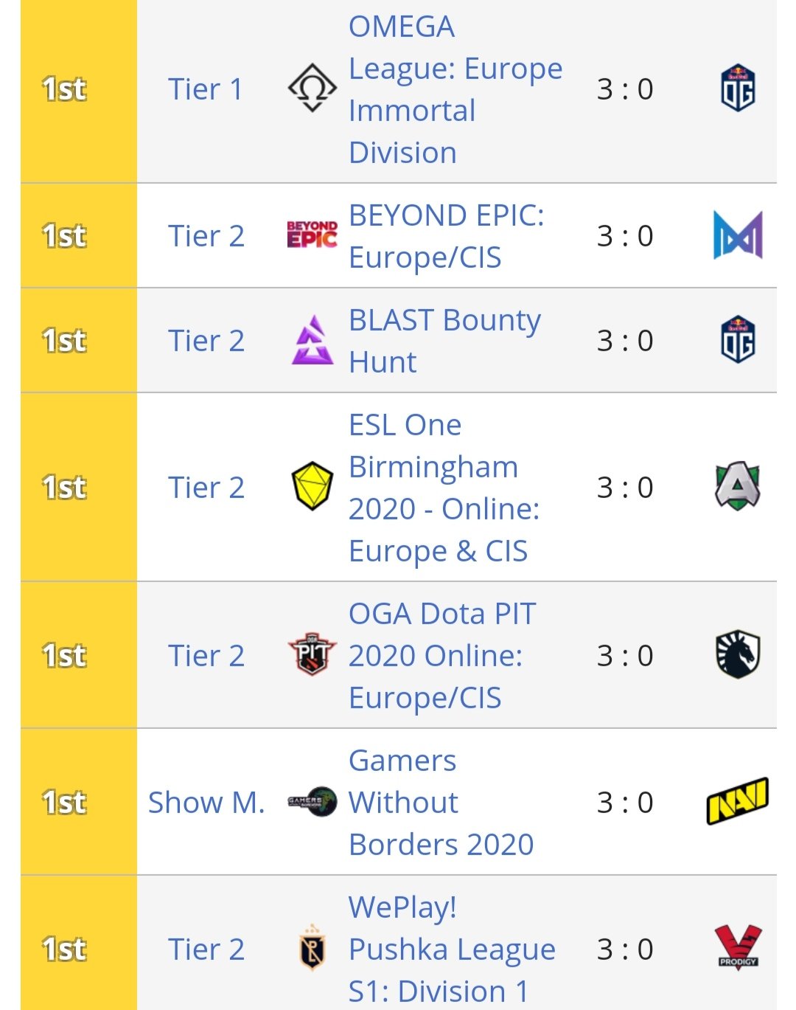This screenshot has width=796, height=1010.
Task: Click the OMEGA League tournament logo icon
Action: coord(312,89)
